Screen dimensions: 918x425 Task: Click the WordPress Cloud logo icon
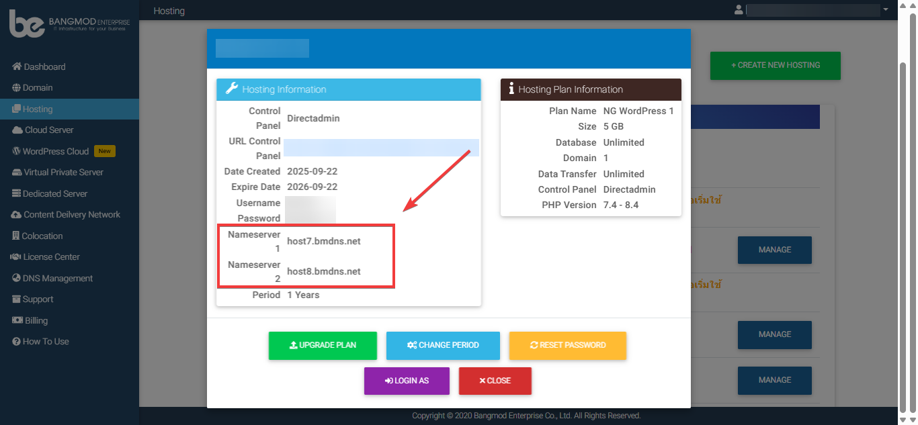pos(17,152)
